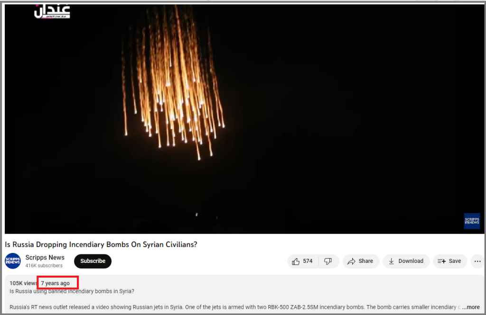Image resolution: width=486 pixels, height=315 pixels.
Task: Like the video with the thumbs-up icon
Action: 296,261
